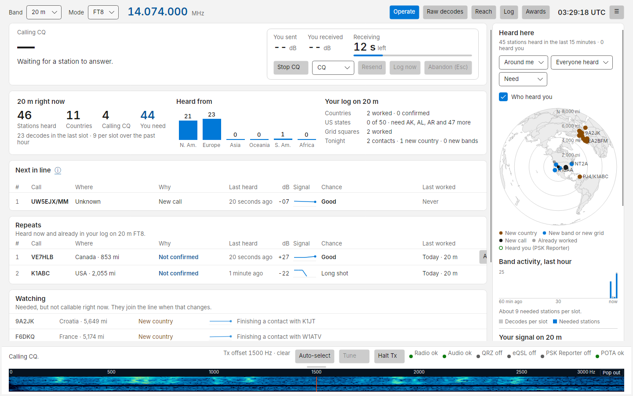Click Not confirmed in the K1ABC row
633x396 pixels.
(178, 273)
